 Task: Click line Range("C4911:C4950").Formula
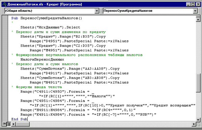pyautogui.click(x=57, y=92)
